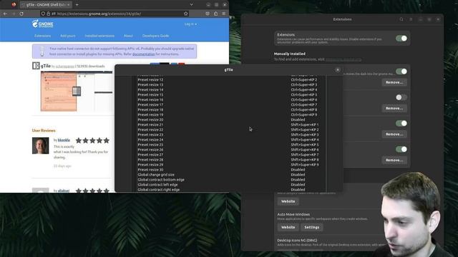Viewport: 458px width, 257px height.
Task: Open gTile screenshot thumbnail
Action: 77,91
